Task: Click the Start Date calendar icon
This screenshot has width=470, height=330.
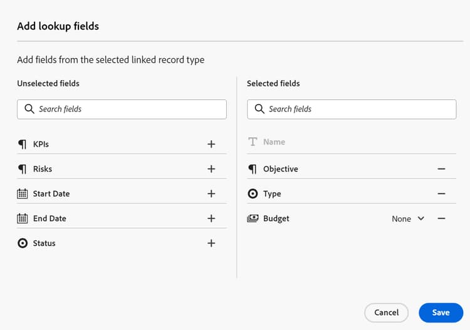Action: pyautogui.click(x=23, y=193)
